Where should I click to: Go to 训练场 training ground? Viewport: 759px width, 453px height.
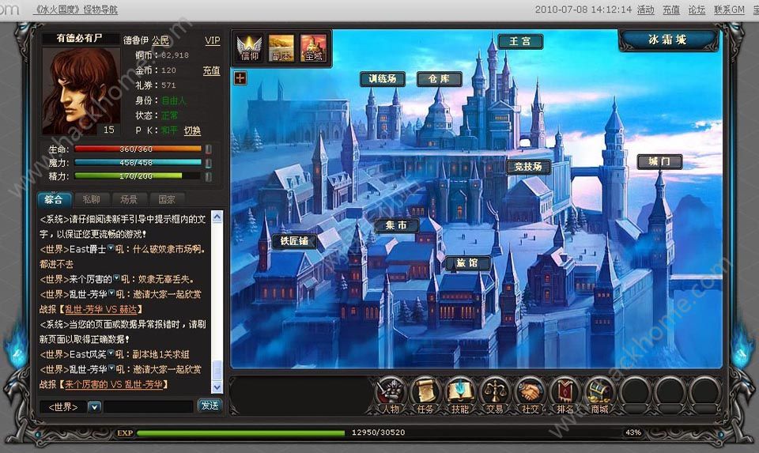click(383, 78)
